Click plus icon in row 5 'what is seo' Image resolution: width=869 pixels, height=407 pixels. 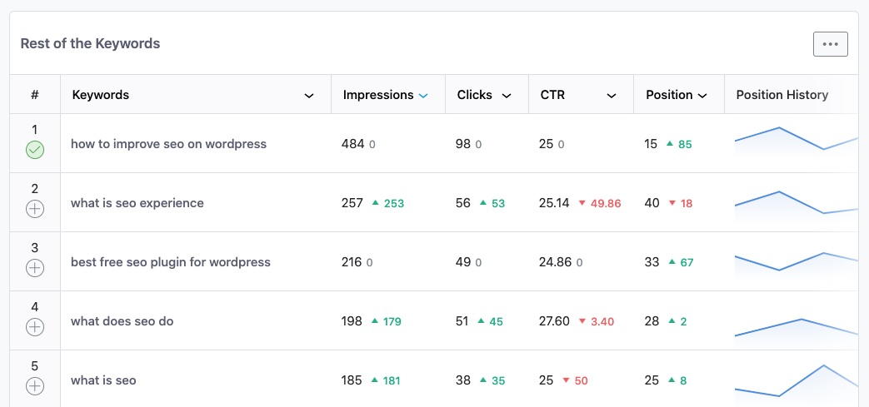coord(35,386)
